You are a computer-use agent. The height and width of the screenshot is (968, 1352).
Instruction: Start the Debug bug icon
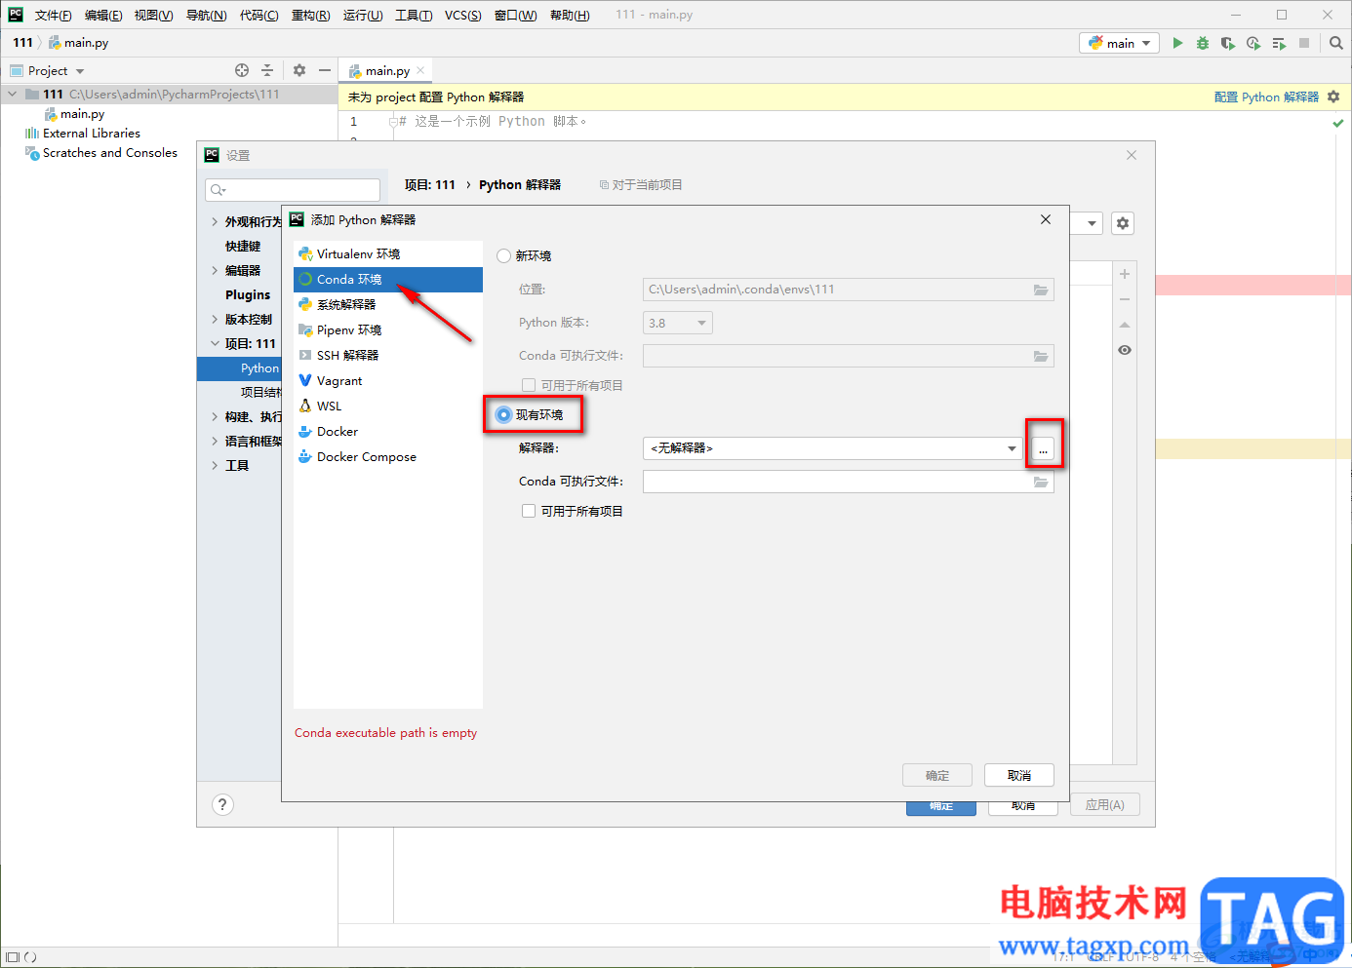coord(1203,43)
